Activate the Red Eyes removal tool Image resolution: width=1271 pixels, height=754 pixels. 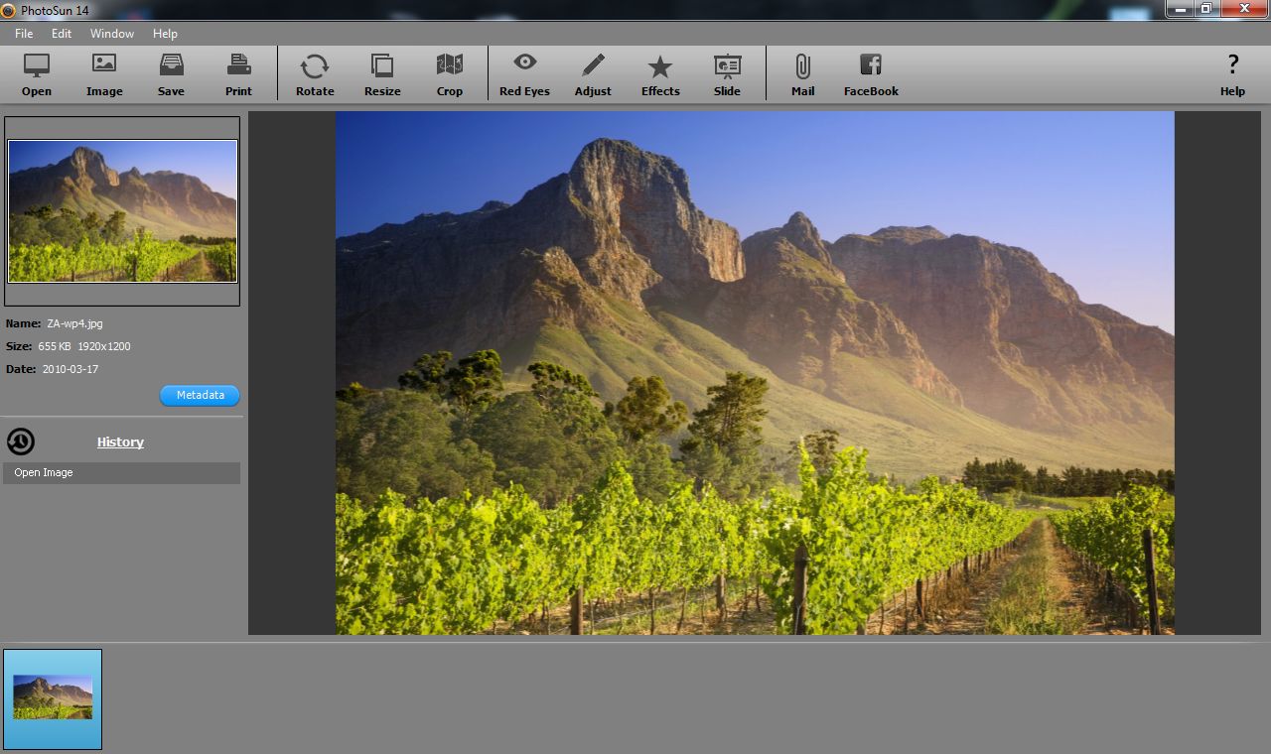point(524,73)
